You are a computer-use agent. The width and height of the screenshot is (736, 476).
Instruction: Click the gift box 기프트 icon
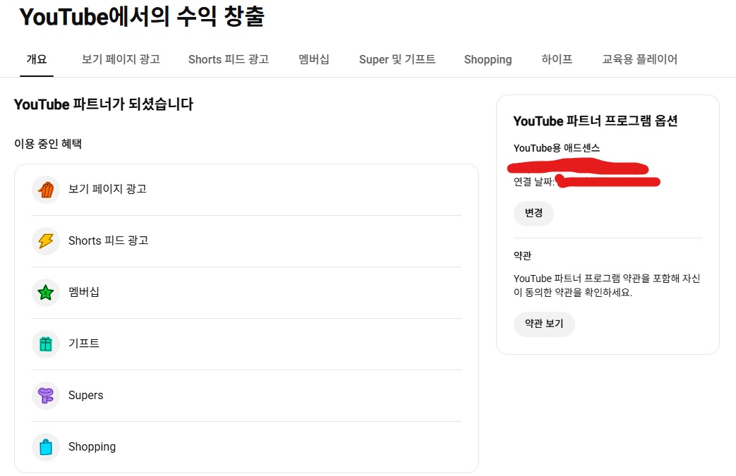(x=46, y=344)
